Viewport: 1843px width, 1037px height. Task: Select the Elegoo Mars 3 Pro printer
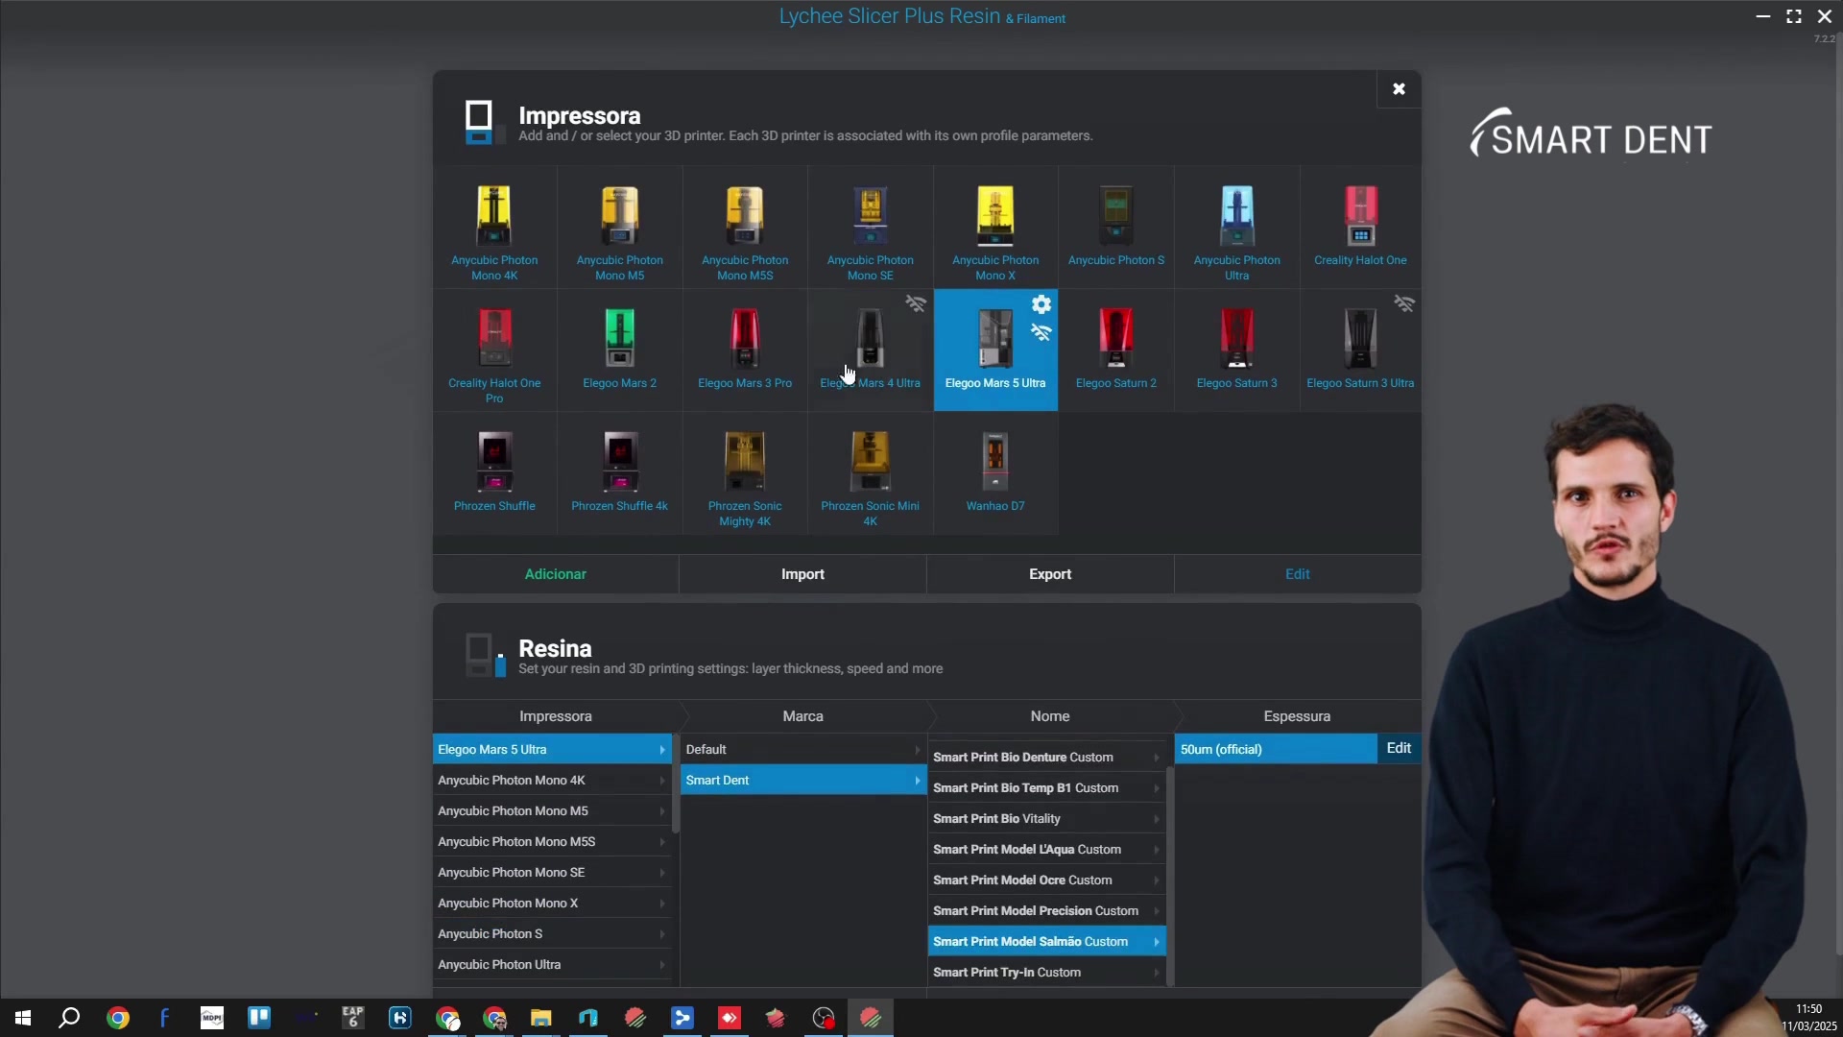pos(745,350)
